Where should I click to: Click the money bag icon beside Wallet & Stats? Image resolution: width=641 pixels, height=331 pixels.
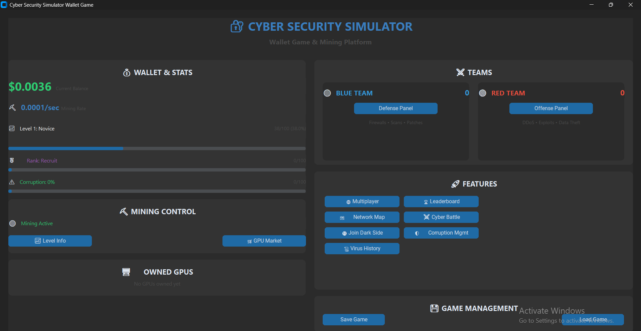127,72
